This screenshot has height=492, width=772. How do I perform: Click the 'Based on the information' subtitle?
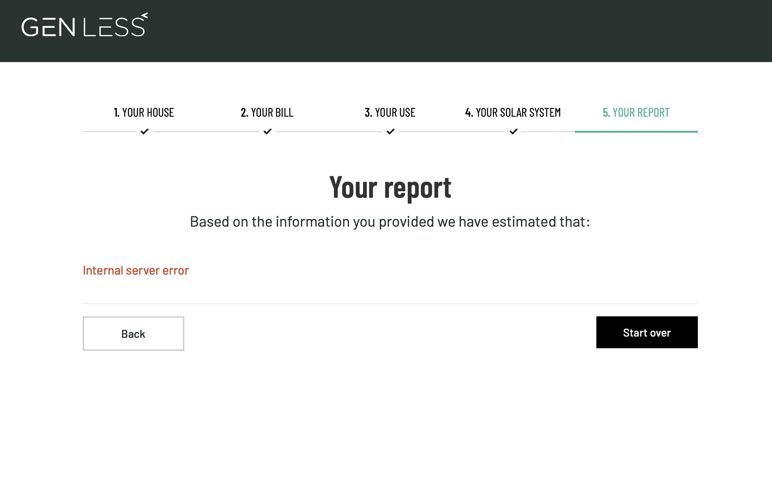(390, 222)
